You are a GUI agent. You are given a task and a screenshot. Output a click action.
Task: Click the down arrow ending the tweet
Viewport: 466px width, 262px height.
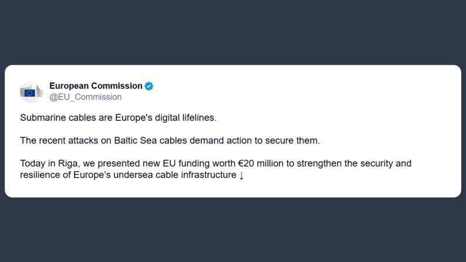241,175
